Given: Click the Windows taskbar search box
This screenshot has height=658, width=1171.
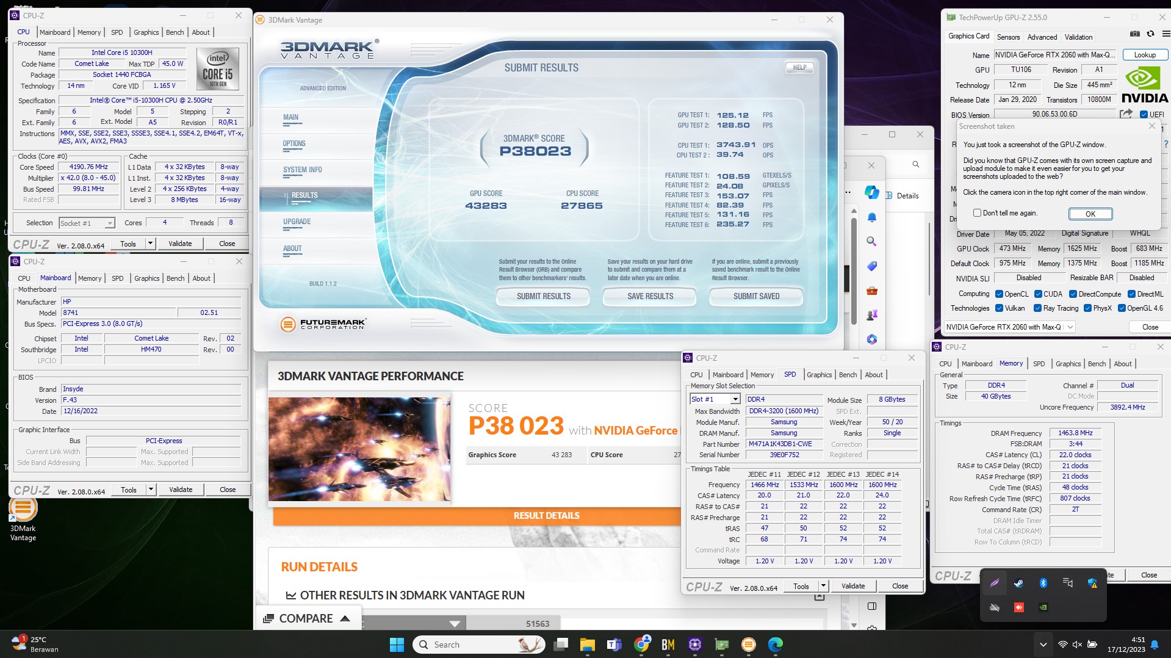Looking at the screenshot, I should 479,645.
